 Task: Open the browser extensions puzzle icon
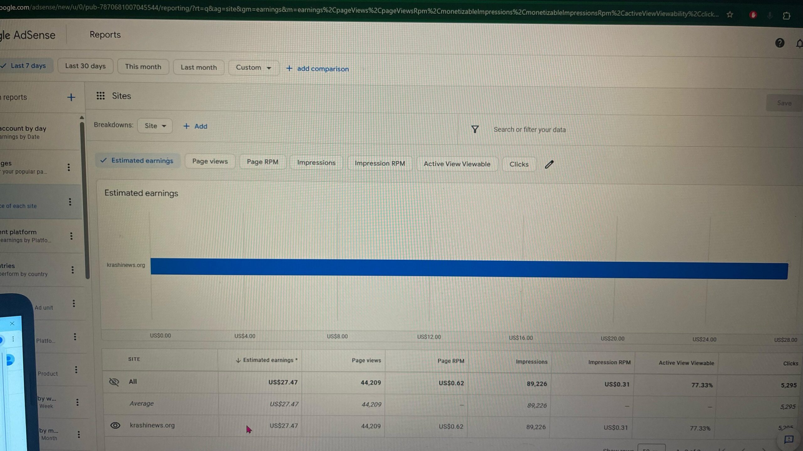coord(786,15)
